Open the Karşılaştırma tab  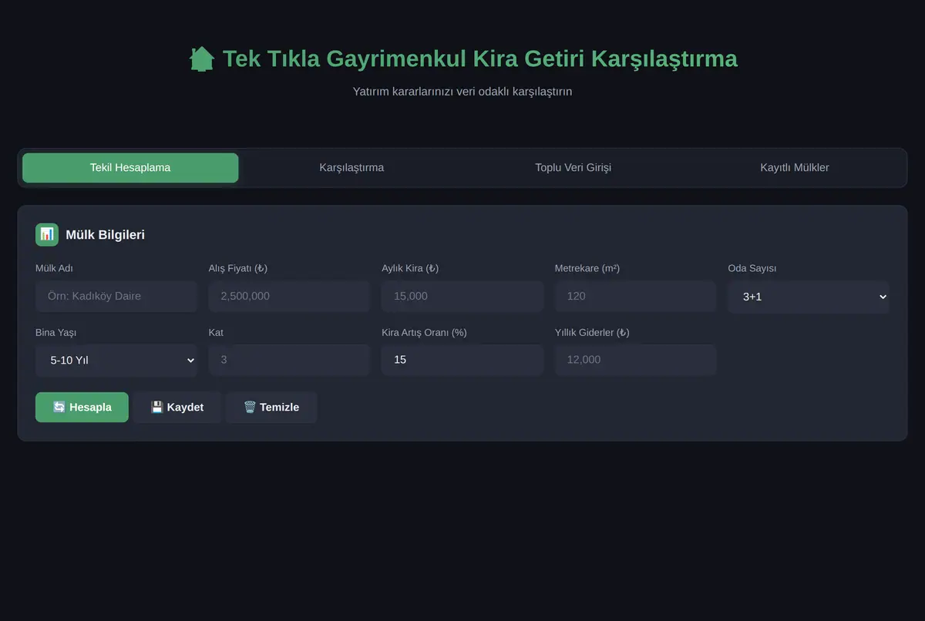click(x=351, y=167)
